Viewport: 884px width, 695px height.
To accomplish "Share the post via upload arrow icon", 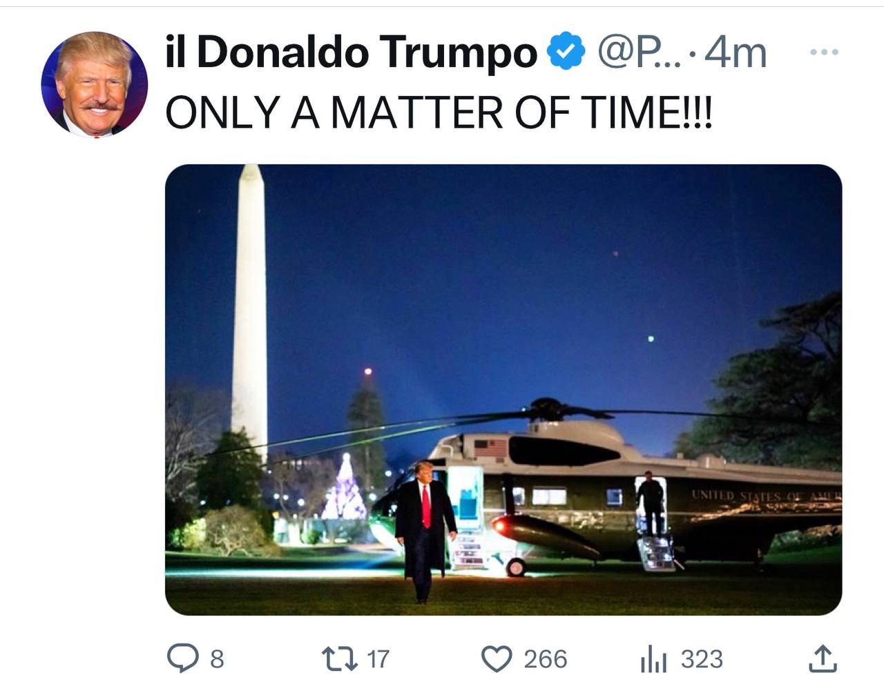I will tap(823, 658).
